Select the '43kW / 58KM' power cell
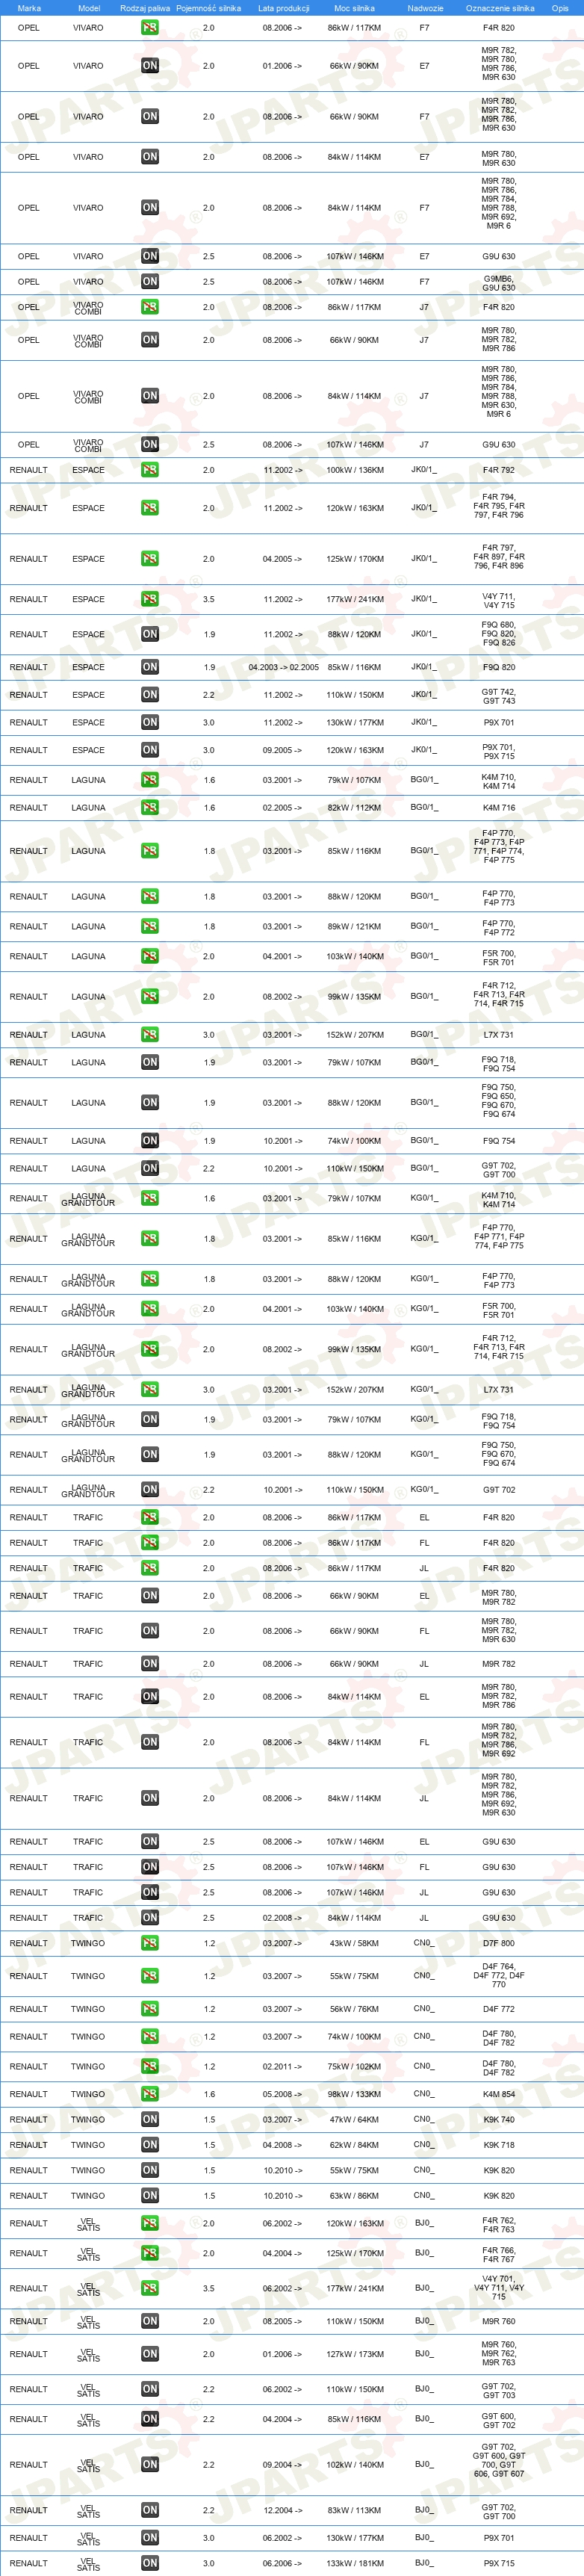Screen dimensions: 584x2576 click(x=354, y=1943)
